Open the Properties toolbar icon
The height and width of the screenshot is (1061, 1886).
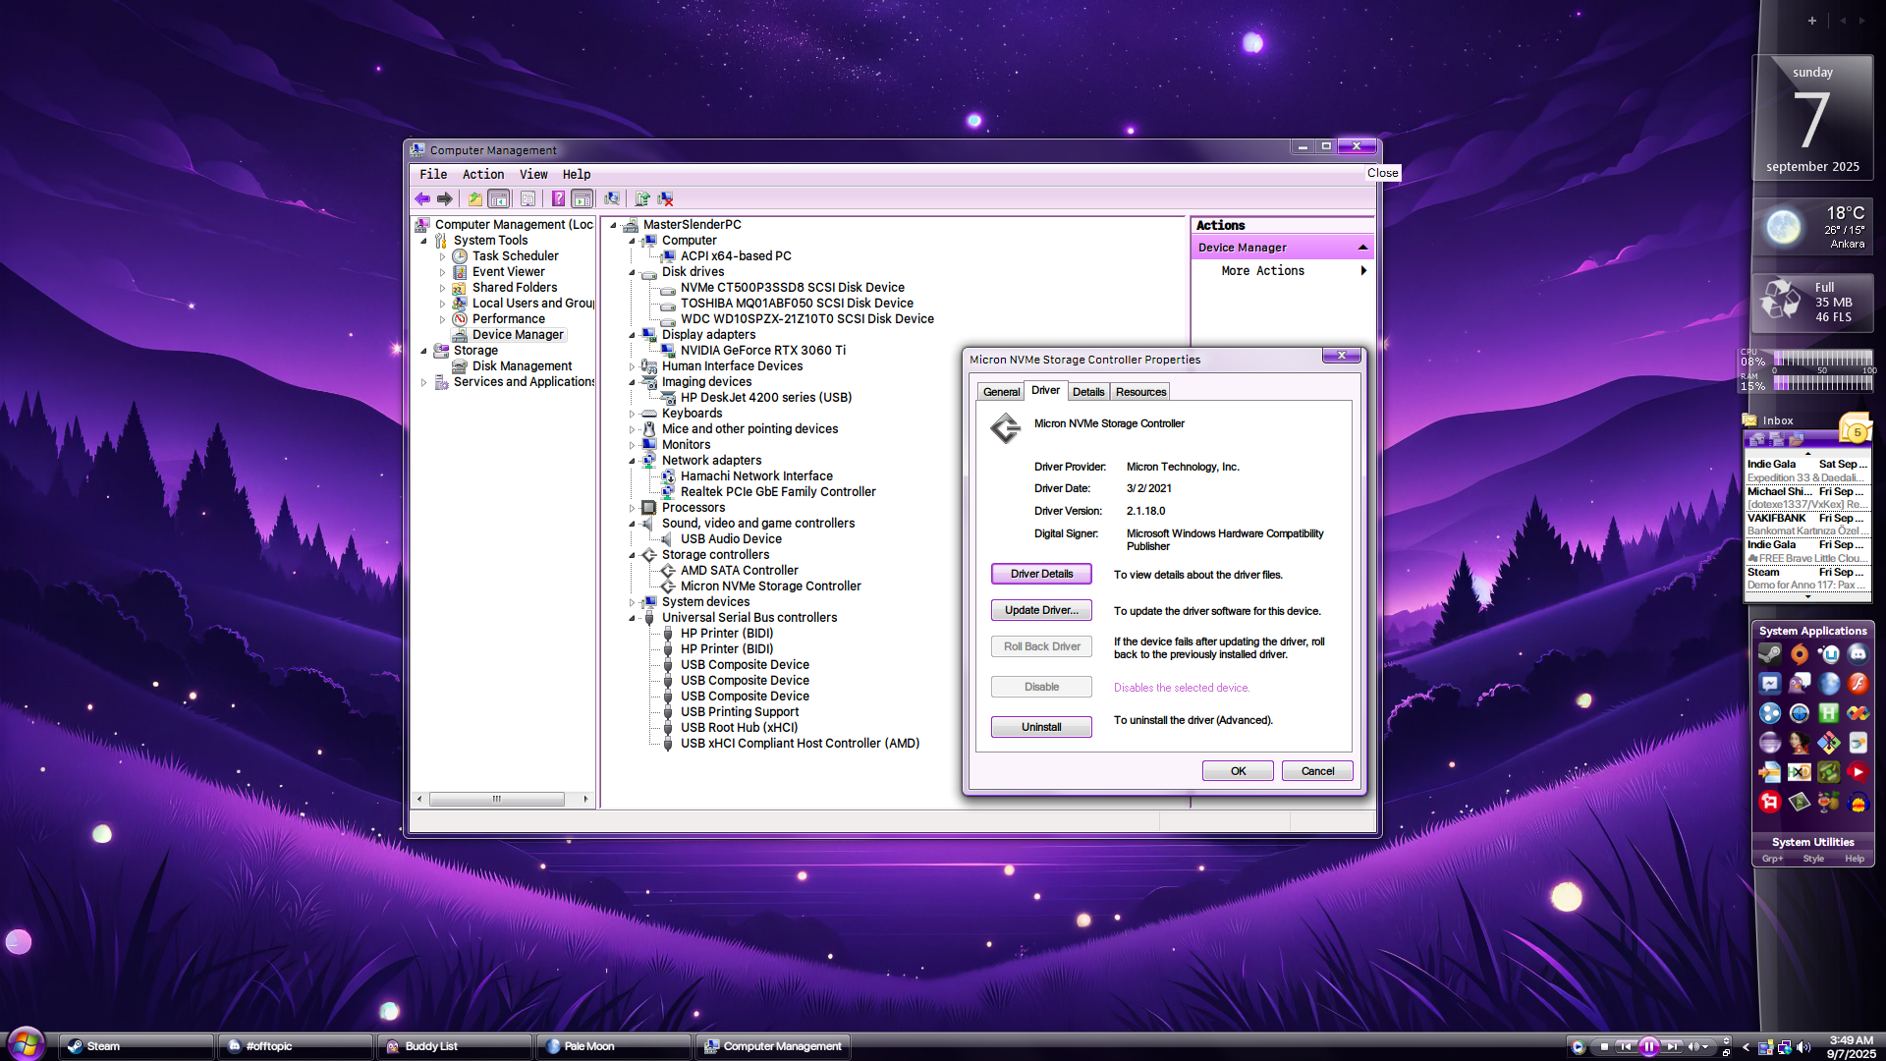[x=528, y=199]
